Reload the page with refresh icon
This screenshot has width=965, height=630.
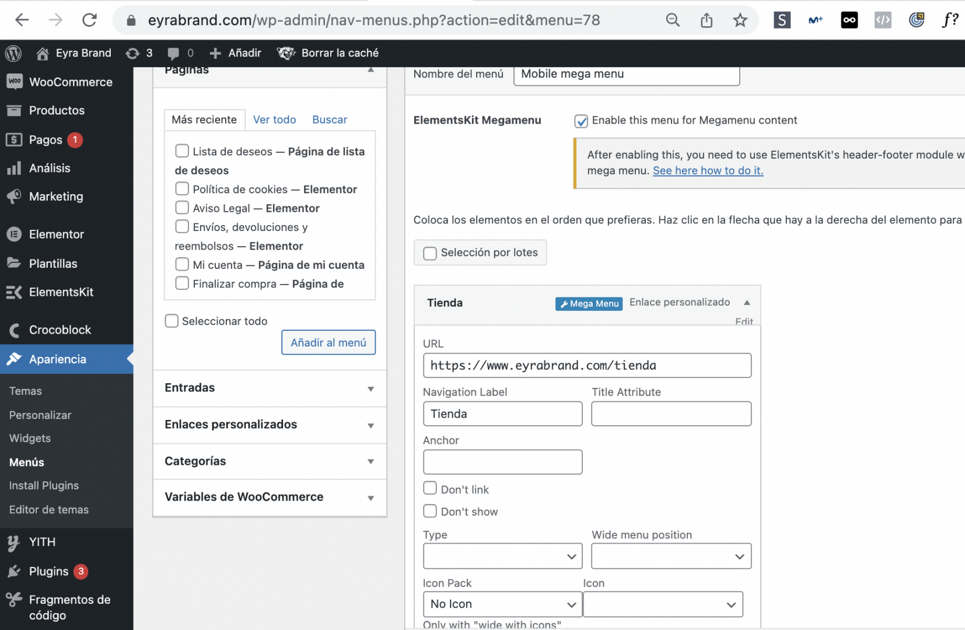coord(89,20)
